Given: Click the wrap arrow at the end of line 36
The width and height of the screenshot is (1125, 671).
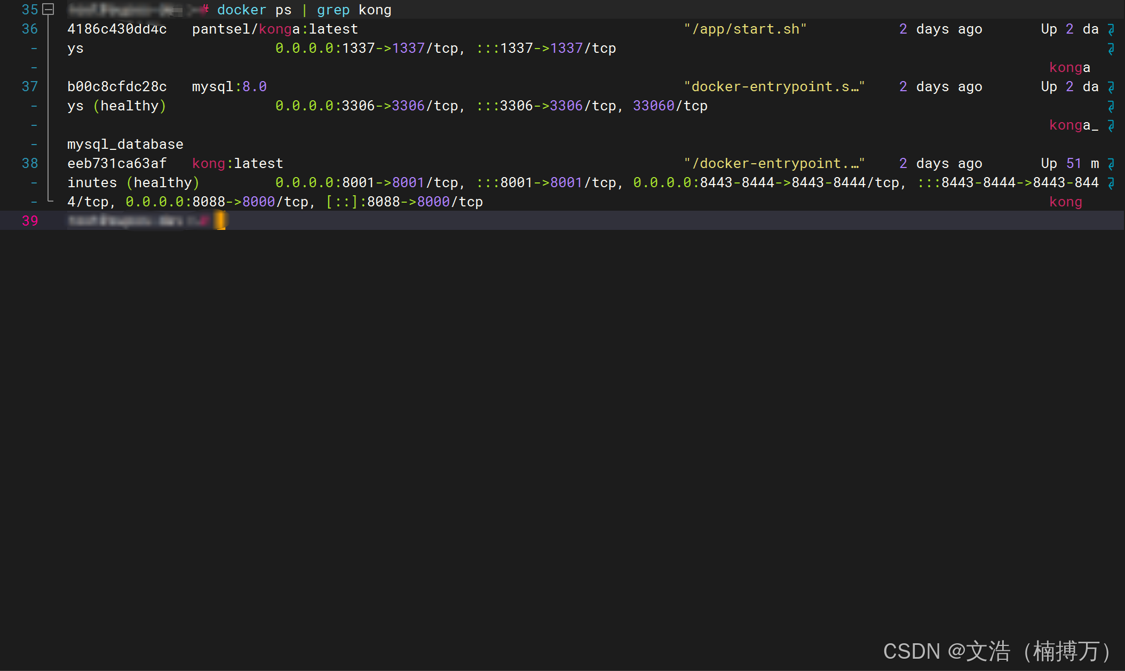Looking at the screenshot, I should tap(1111, 29).
